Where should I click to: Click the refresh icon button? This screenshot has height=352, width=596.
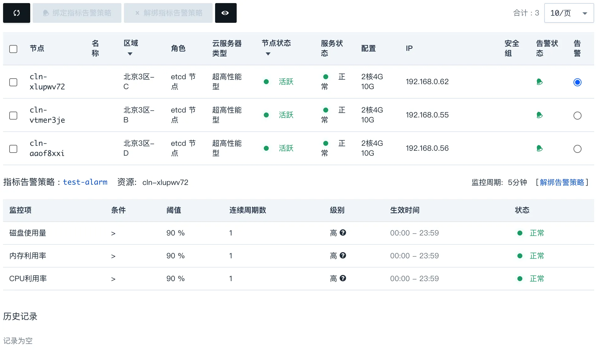pos(17,13)
